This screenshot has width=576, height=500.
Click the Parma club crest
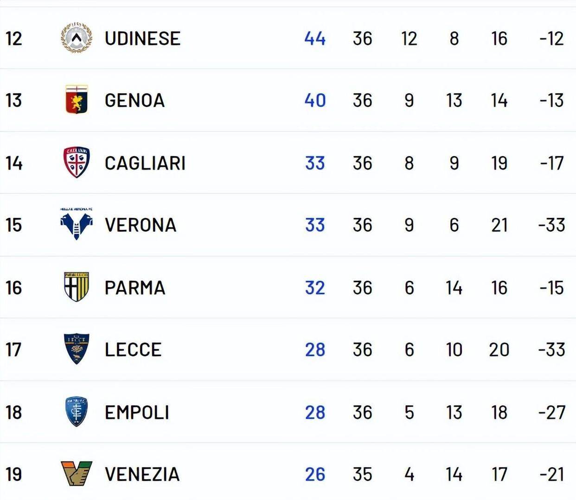tap(77, 287)
